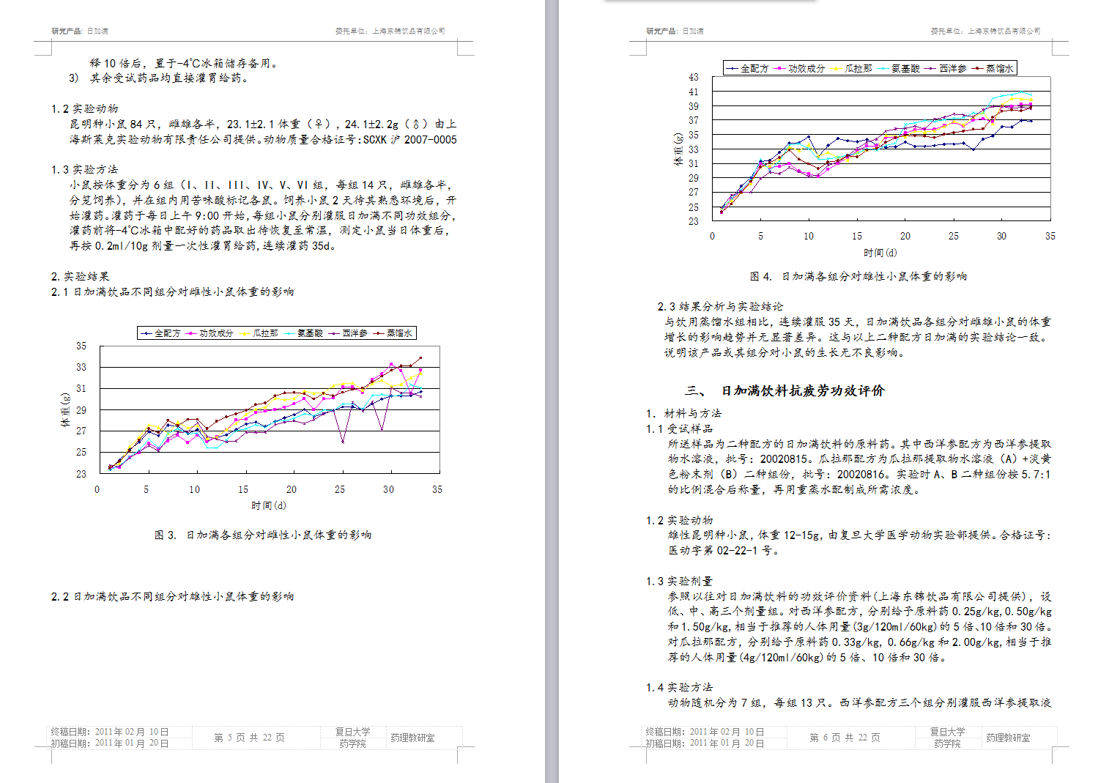
Task: Click '蒸馏水' in the Figure 4 legend
Action: (x=1000, y=68)
